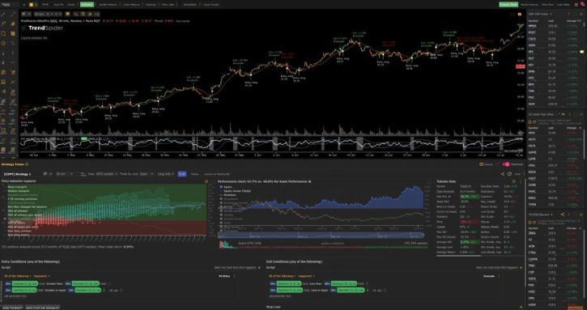Select the Equity radio in performance chart
Image resolution: width=587 pixels, height=310 pixels.
click(221, 187)
